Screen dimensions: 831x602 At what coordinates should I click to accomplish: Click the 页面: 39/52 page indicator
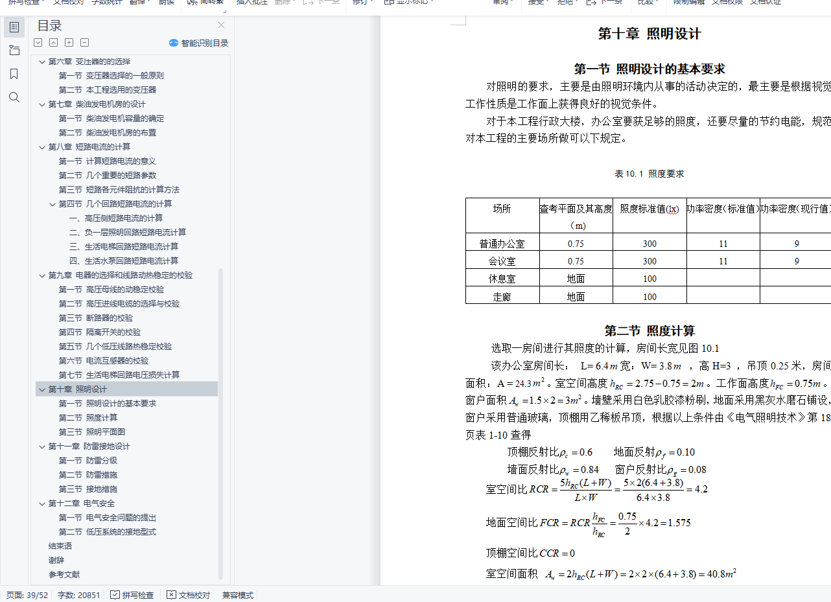(x=27, y=595)
